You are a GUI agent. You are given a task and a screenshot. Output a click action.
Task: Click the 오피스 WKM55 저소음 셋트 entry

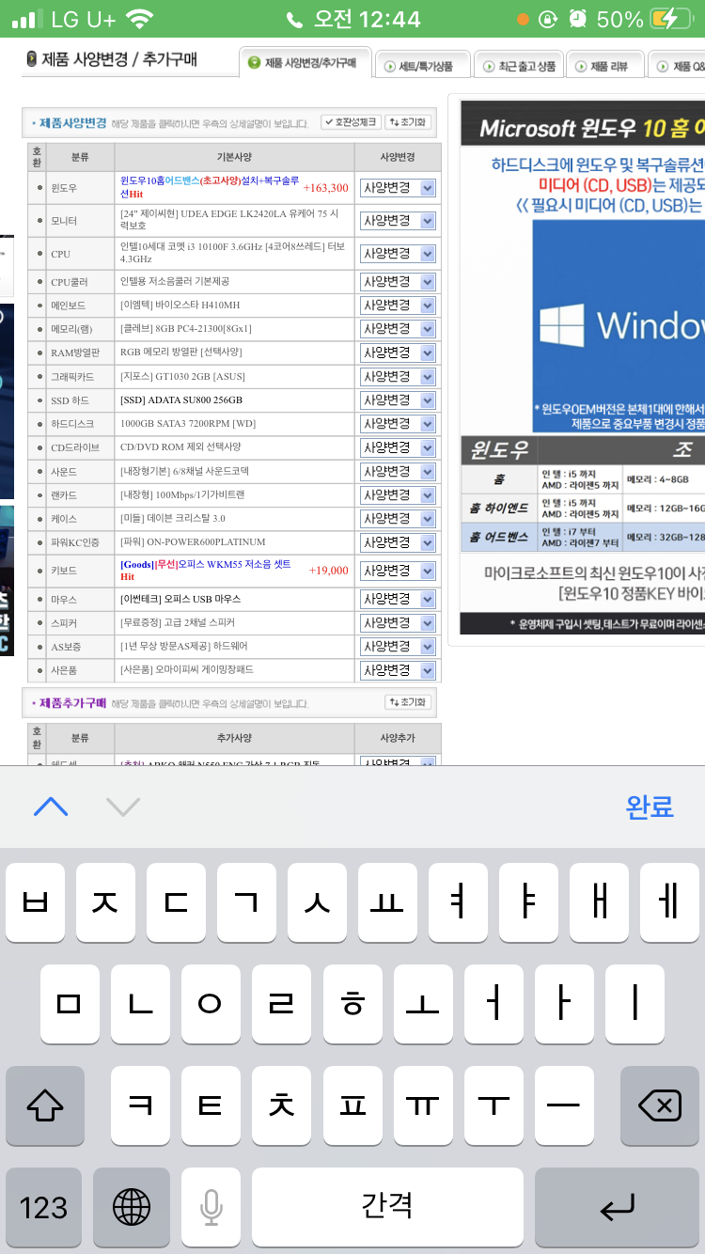206,571
